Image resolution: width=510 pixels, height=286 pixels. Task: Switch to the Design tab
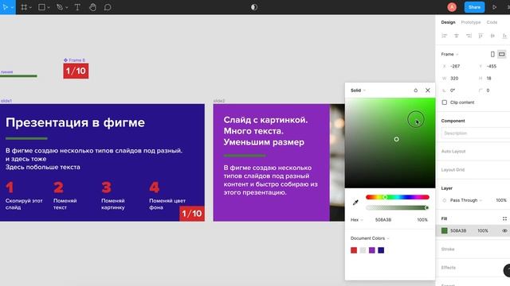click(x=448, y=22)
